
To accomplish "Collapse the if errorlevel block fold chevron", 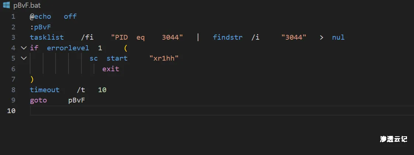I will pos(24,48).
